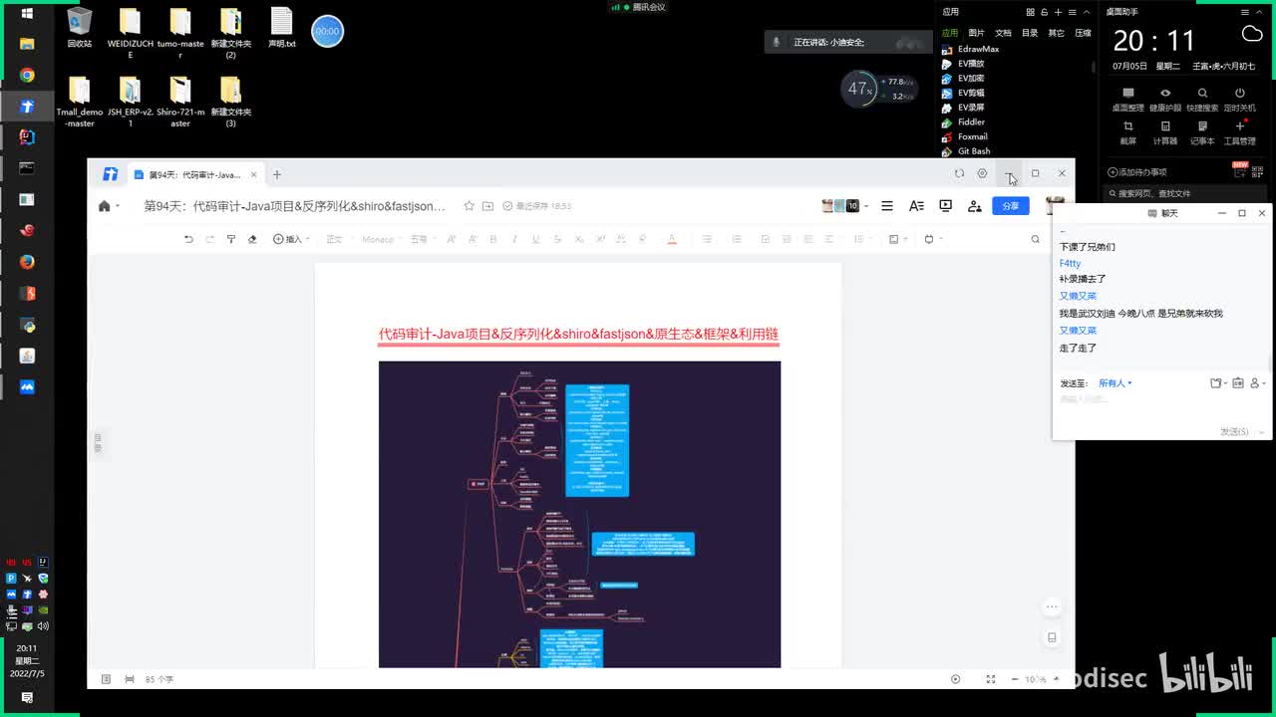Click 桌面整理 desktop organize tool
This screenshot has width=1276, height=717.
click(x=1128, y=99)
